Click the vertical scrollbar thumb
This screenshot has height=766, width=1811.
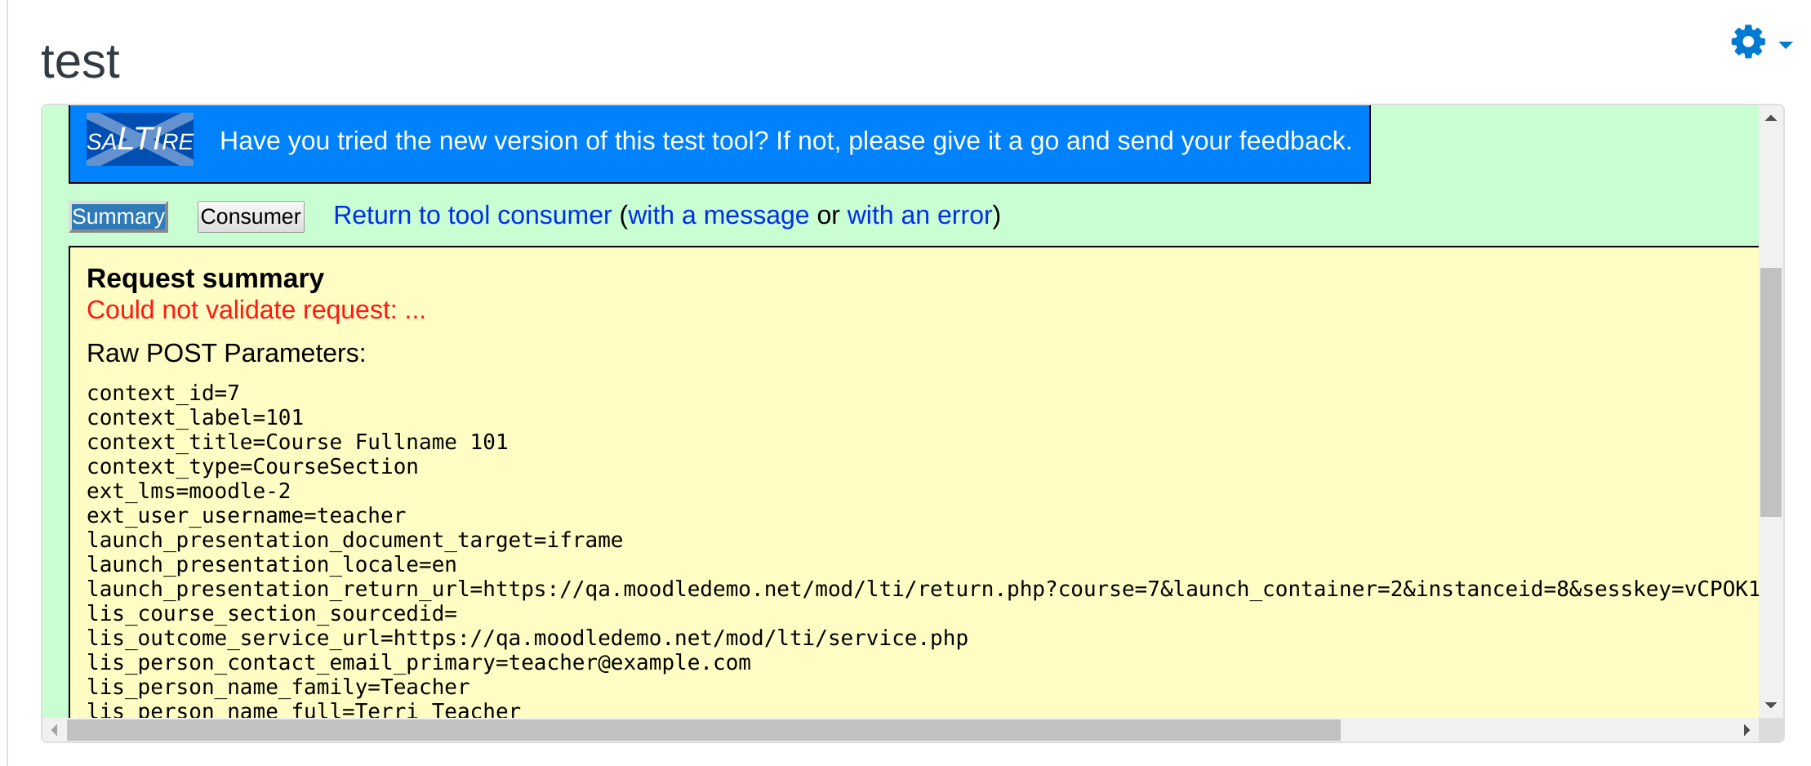point(1770,392)
